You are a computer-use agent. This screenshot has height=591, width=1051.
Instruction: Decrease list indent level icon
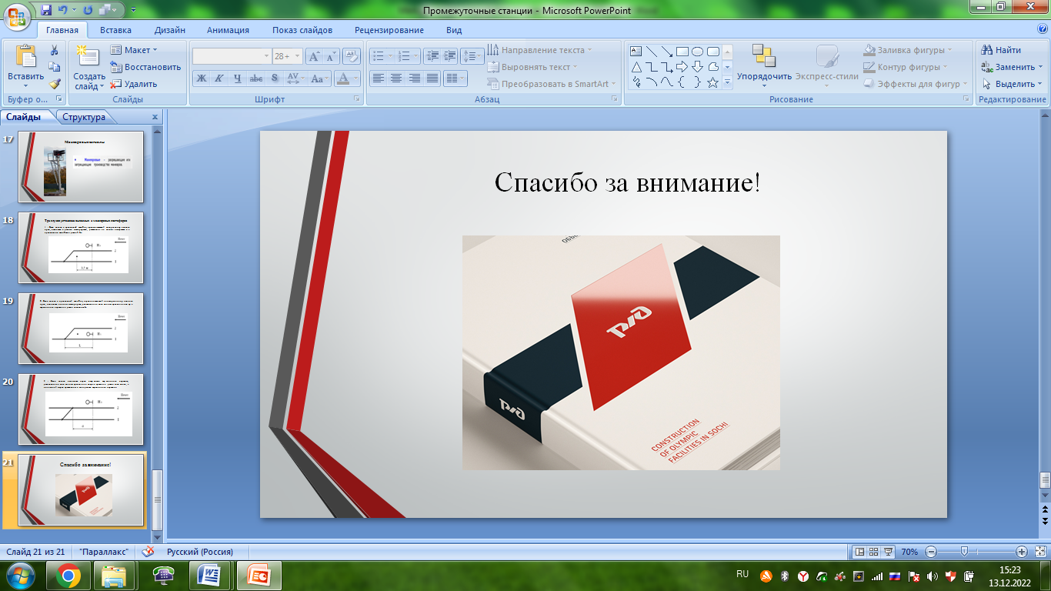coord(432,56)
